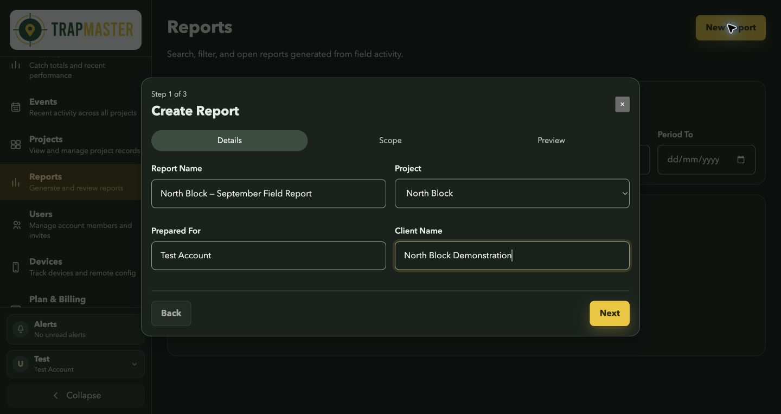Click the Period To date field
Screen dimensions: 781x414
click(x=706, y=160)
